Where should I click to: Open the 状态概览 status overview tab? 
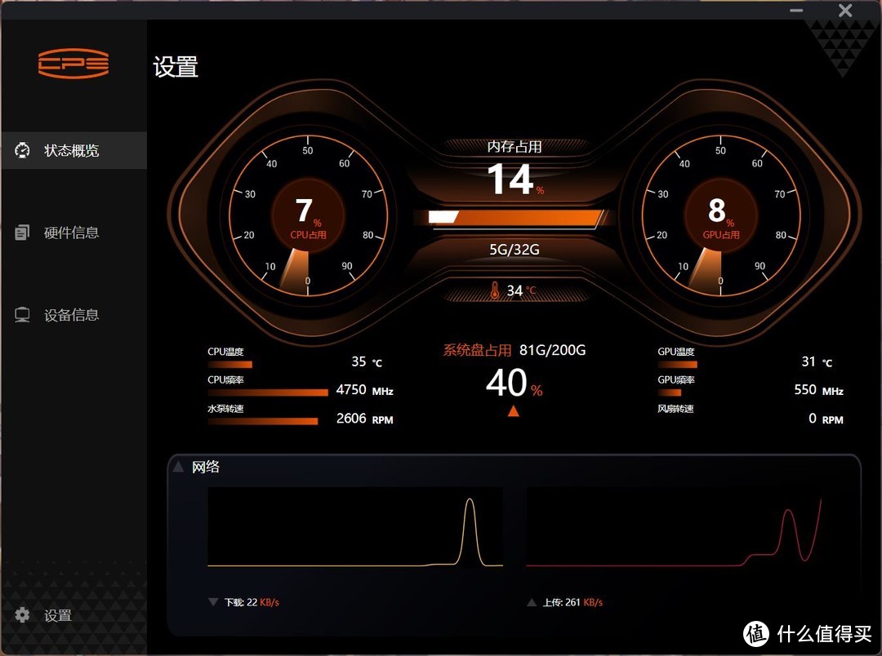click(73, 151)
